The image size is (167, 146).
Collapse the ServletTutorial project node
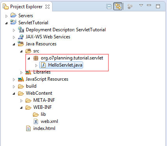[6, 23]
